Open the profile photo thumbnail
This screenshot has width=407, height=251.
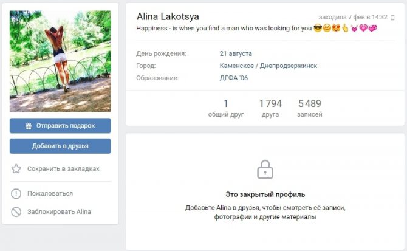coord(60,61)
